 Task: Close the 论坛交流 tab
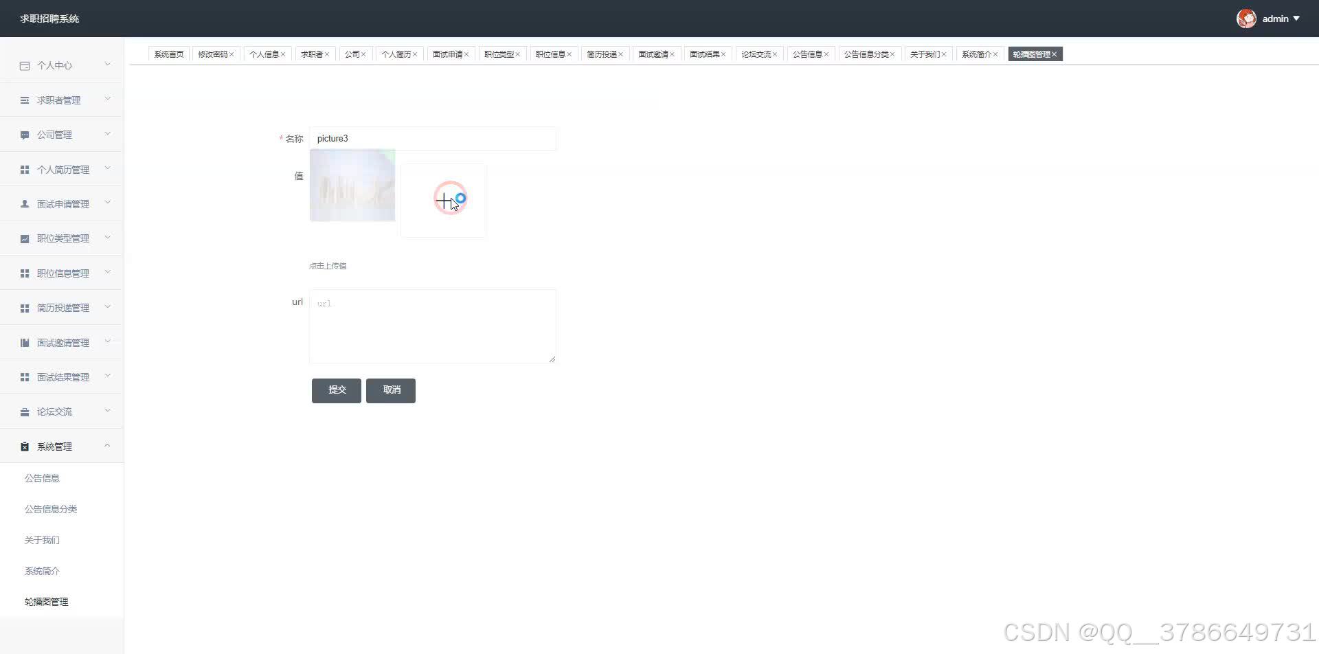[775, 54]
